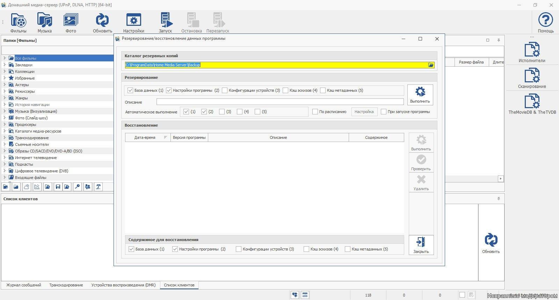Open the Транскодирование bottom tab
559x300 pixels.
[x=66, y=285]
